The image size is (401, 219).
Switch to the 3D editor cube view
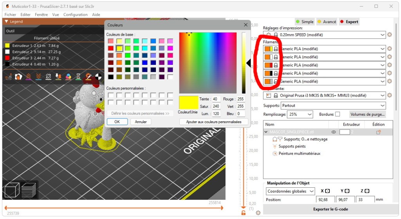[x=11, y=190]
